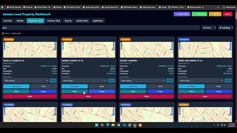The width and height of the screenshot is (237, 133).
Task: Delete Terry Ann Newell property card
Action: pyautogui.click(x=205, y=97)
